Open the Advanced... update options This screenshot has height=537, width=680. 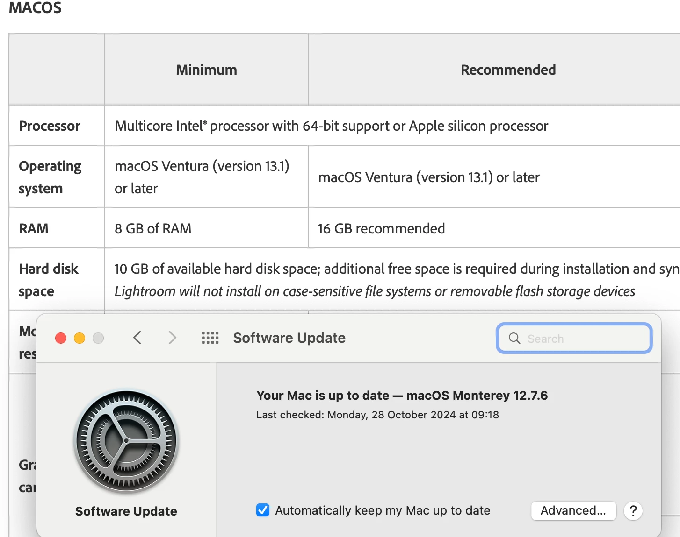(x=573, y=511)
